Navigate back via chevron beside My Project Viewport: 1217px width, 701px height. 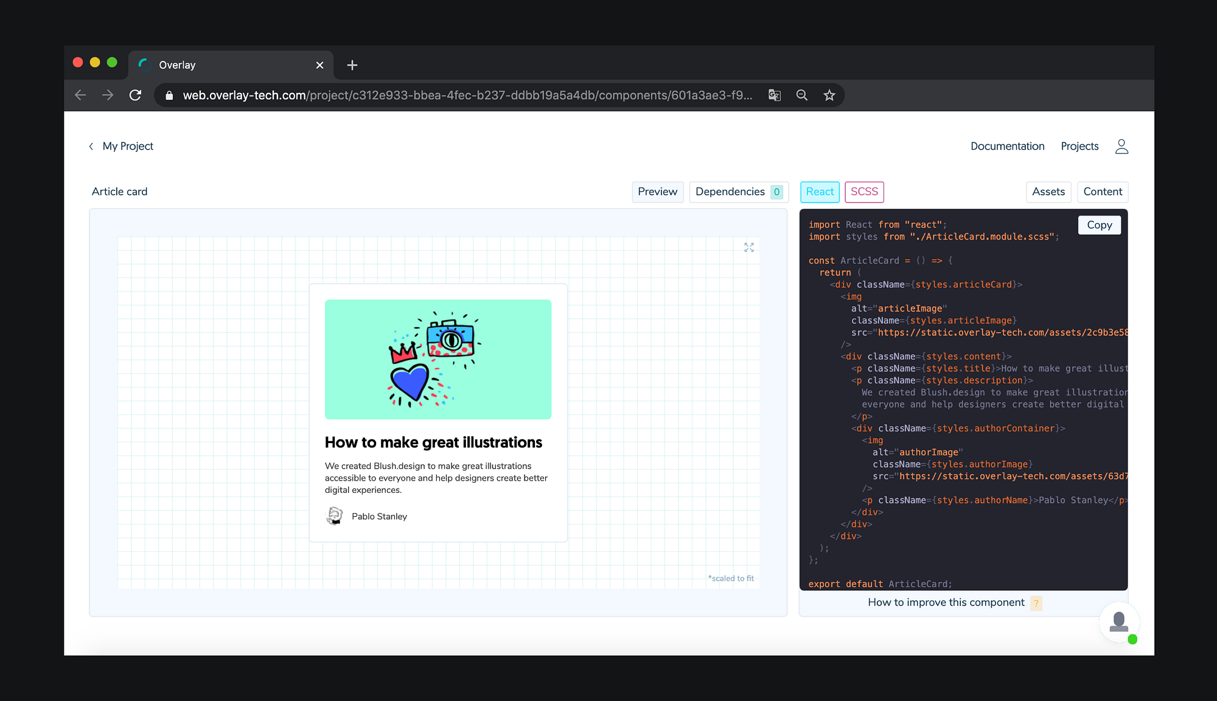point(91,146)
